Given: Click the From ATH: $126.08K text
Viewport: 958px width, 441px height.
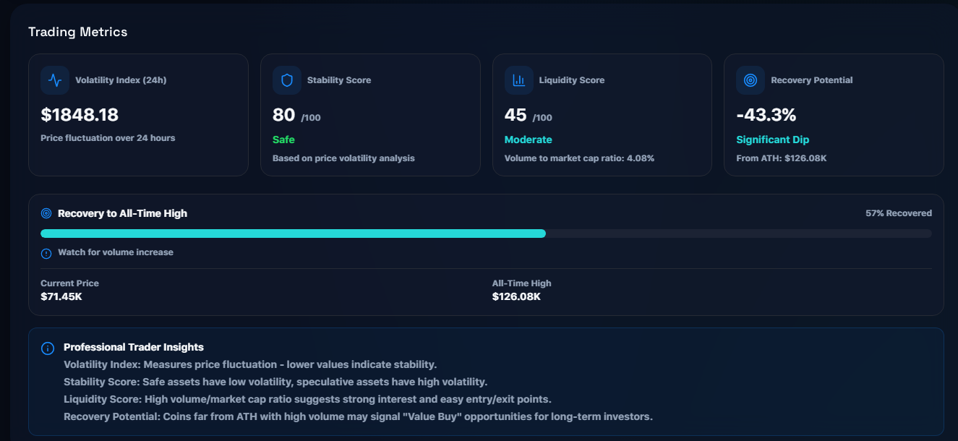Looking at the screenshot, I should [x=779, y=158].
